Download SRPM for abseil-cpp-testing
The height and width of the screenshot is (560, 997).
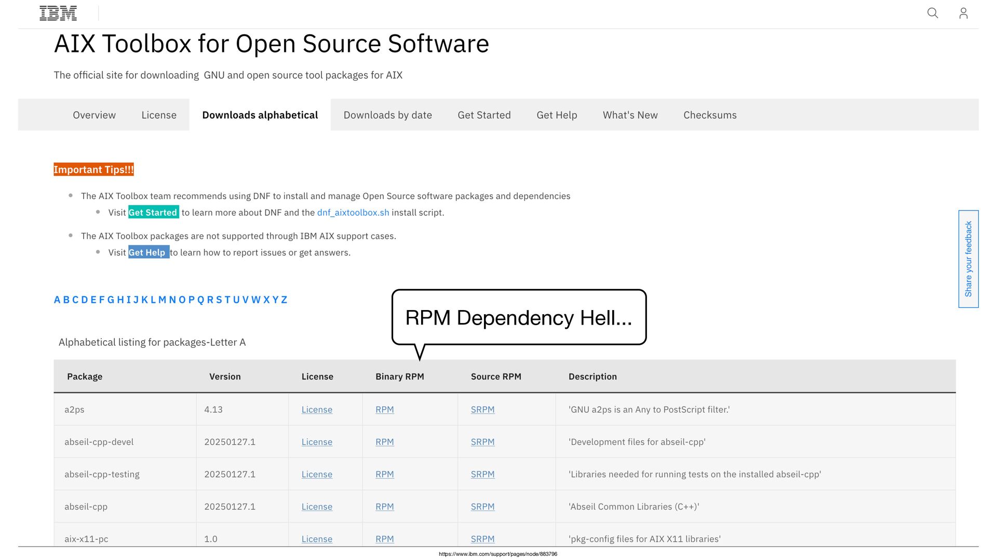(482, 474)
